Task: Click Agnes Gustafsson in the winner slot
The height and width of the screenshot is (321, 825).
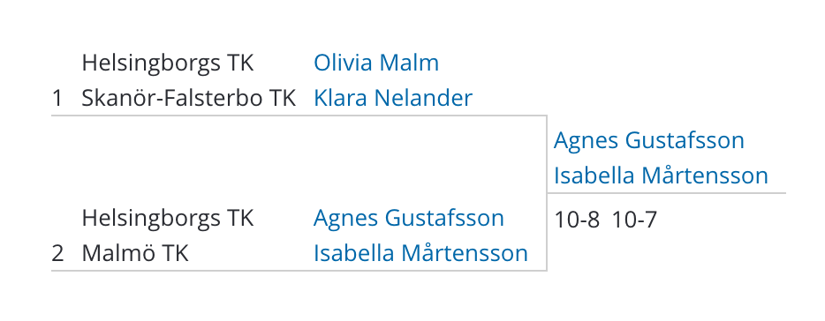Action: 648,140
